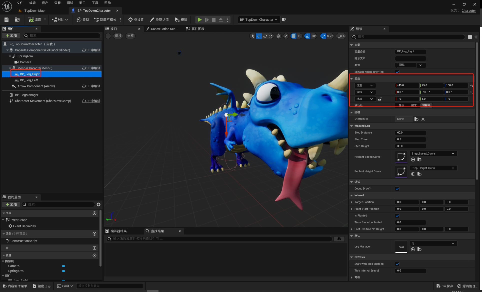Select the rotate gizmo tool
The height and width of the screenshot is (292, 482).
[265, 36]
